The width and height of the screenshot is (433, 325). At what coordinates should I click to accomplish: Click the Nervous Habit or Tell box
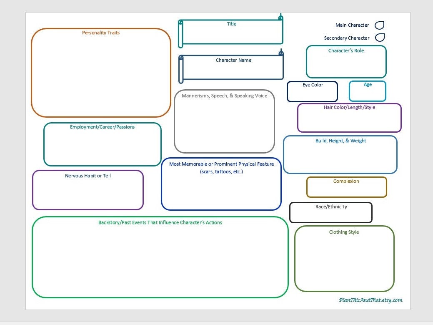point(88,190)
